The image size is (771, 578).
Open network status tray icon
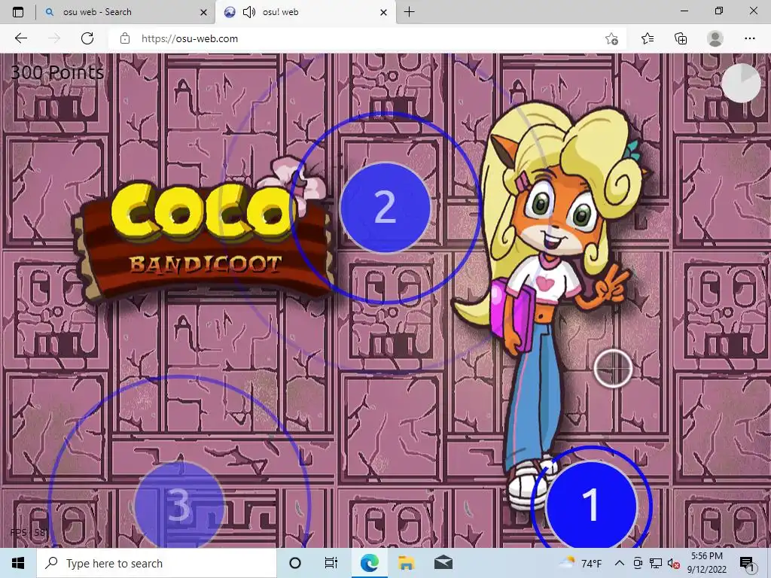click(656, 563)
